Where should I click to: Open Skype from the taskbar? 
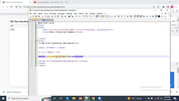(x=67, y=98)
